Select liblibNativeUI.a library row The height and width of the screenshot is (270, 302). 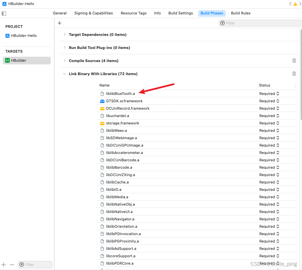[196, 212]
